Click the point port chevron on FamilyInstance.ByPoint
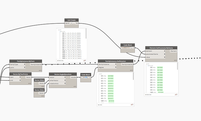This screenshot has height=121, width=201. coord(24,67)
